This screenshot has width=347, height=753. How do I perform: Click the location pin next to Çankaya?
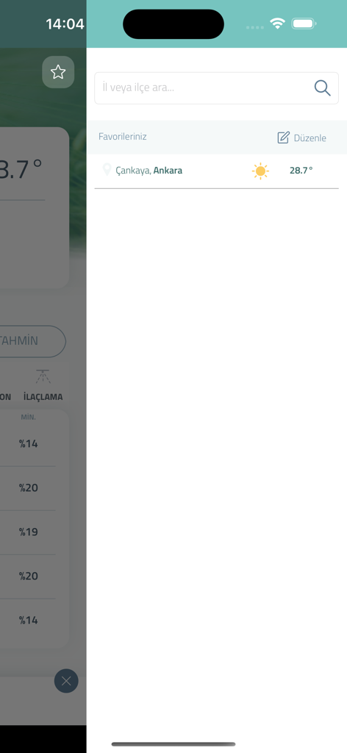pyautogui.click(x=107, y=170)
